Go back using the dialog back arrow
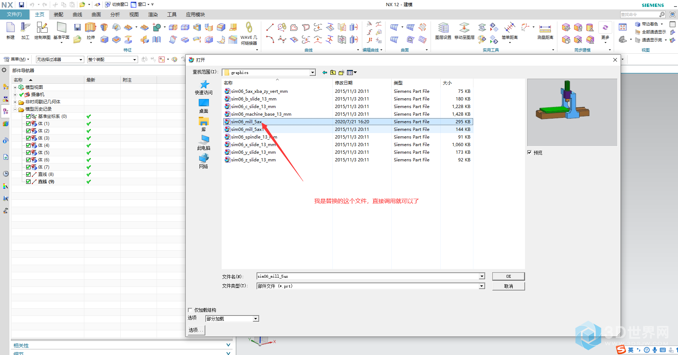Viewport: 678px width, 355px height. [324, 73]
